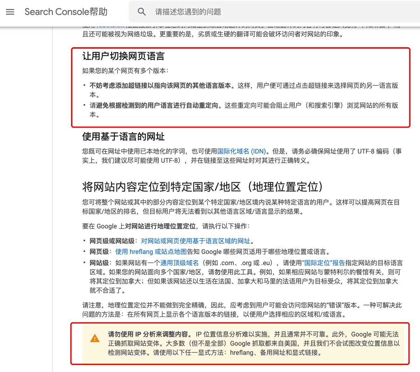Click bold text 请避免根据检测到的用户语言进行自动重定向
This screenshot has height=372, width=420.
[x=154, y=106]
